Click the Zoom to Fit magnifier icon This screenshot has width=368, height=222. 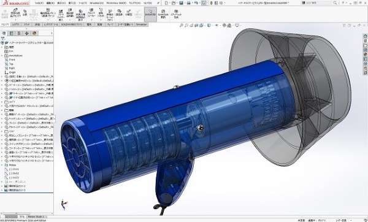(181, 25)
